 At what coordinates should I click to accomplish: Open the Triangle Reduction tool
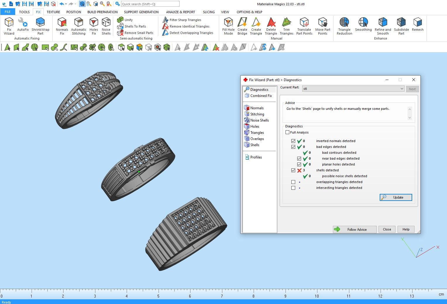[344, 26]
